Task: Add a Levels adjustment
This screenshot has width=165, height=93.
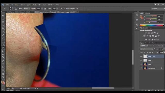Action: 149,33
